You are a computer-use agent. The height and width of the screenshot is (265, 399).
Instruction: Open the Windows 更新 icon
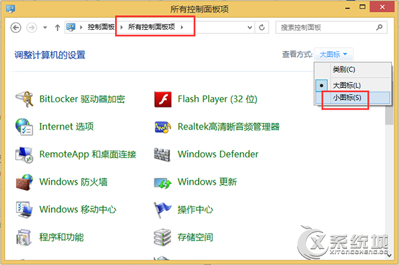163,183
